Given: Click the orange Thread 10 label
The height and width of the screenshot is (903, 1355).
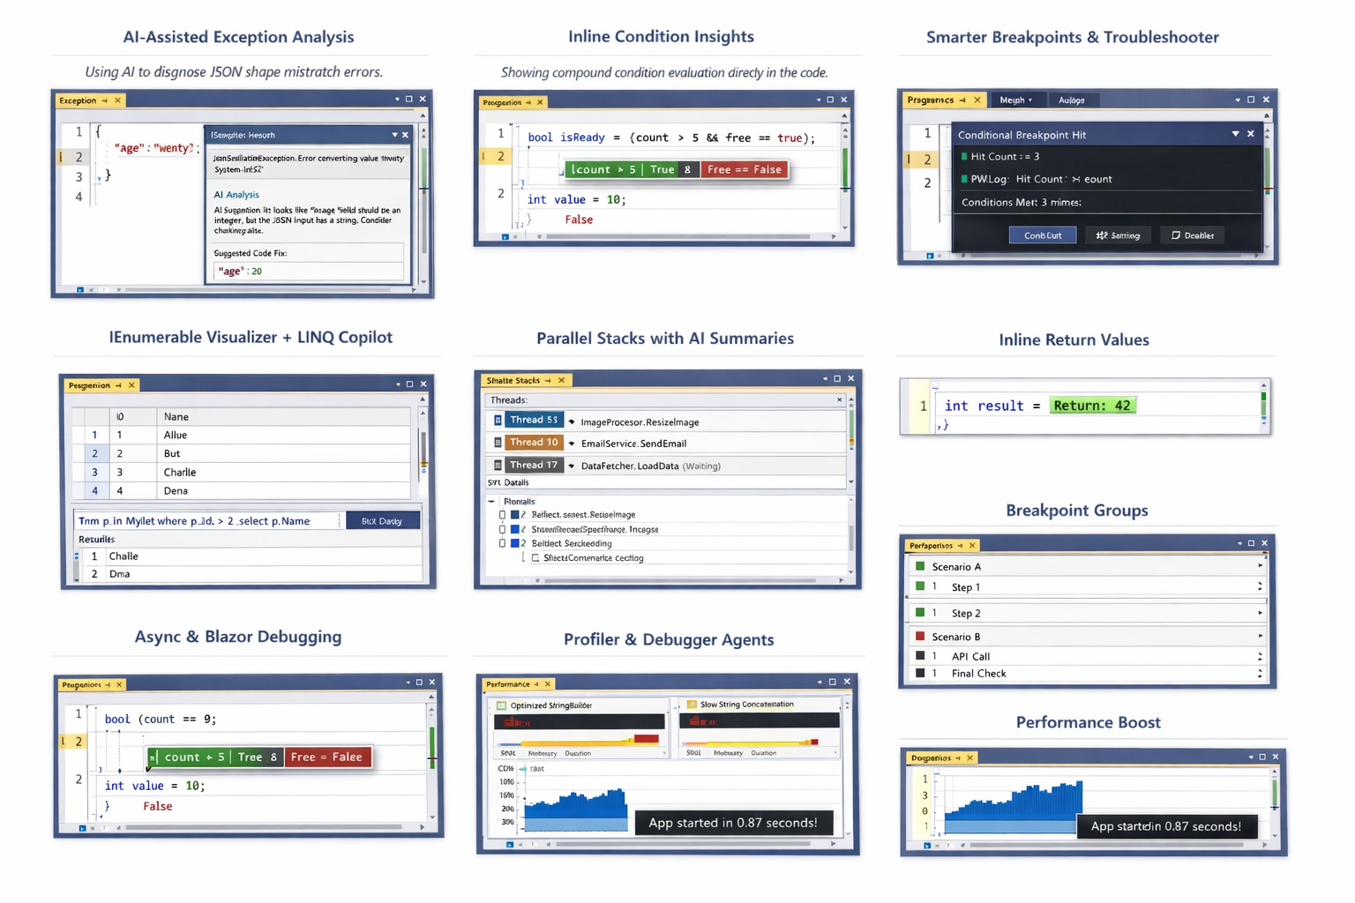Looking at the screenshot, I should point(534,443).
